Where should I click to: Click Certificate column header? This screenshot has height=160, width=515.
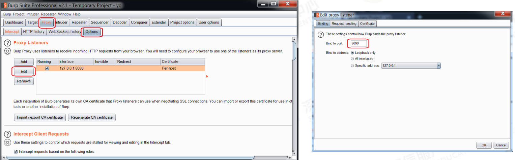tap(182, 62)
